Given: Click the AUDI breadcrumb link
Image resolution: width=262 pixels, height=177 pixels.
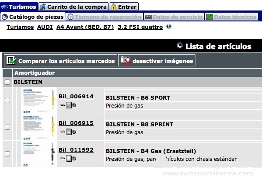Looking at the screenshot, I should click(x=45, y=27).
